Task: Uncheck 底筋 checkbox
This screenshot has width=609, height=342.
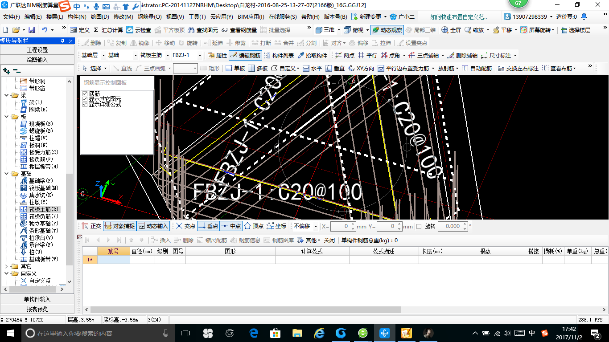Action: [85, 94]
